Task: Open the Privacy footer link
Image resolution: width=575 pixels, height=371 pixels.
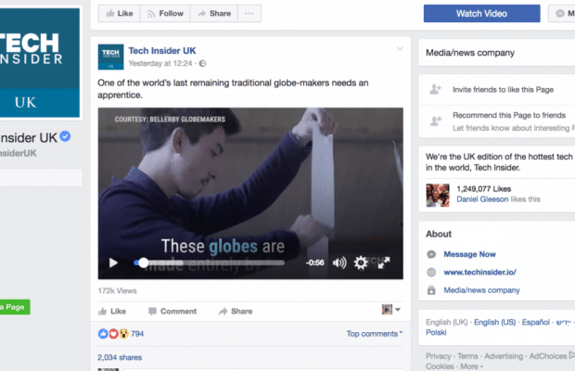Action: (439, 356)
